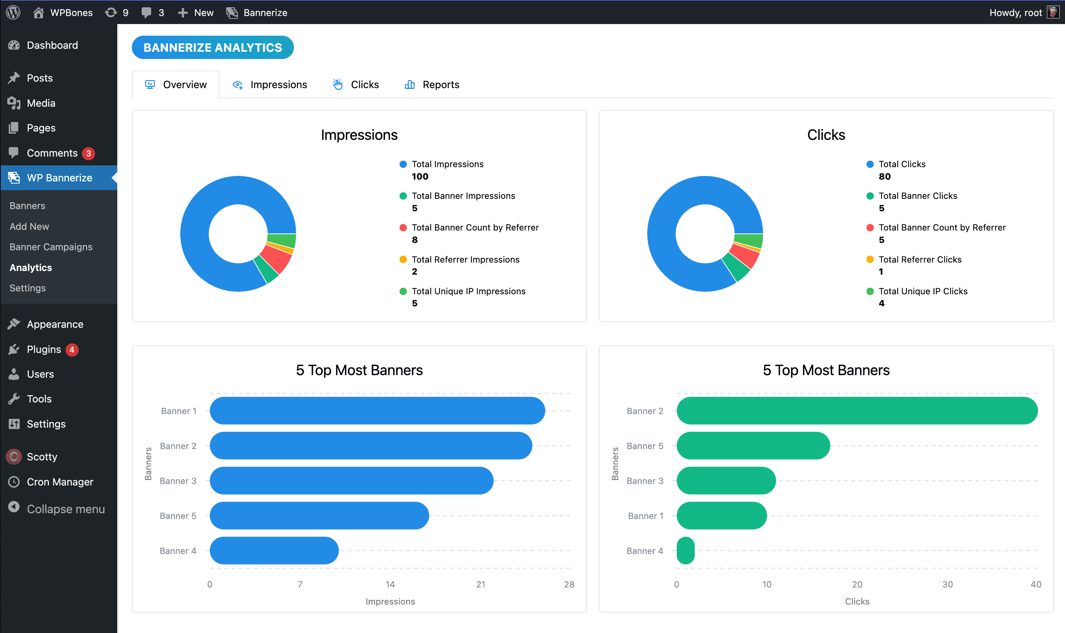Click the Media icon in sidebar
Screen dimensions: 1065x633
[14, 103]
